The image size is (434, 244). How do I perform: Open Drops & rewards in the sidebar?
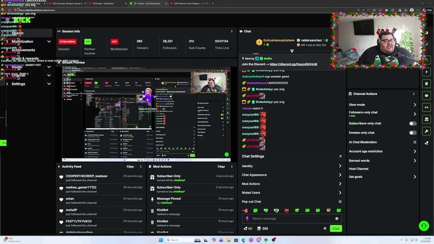25,58
